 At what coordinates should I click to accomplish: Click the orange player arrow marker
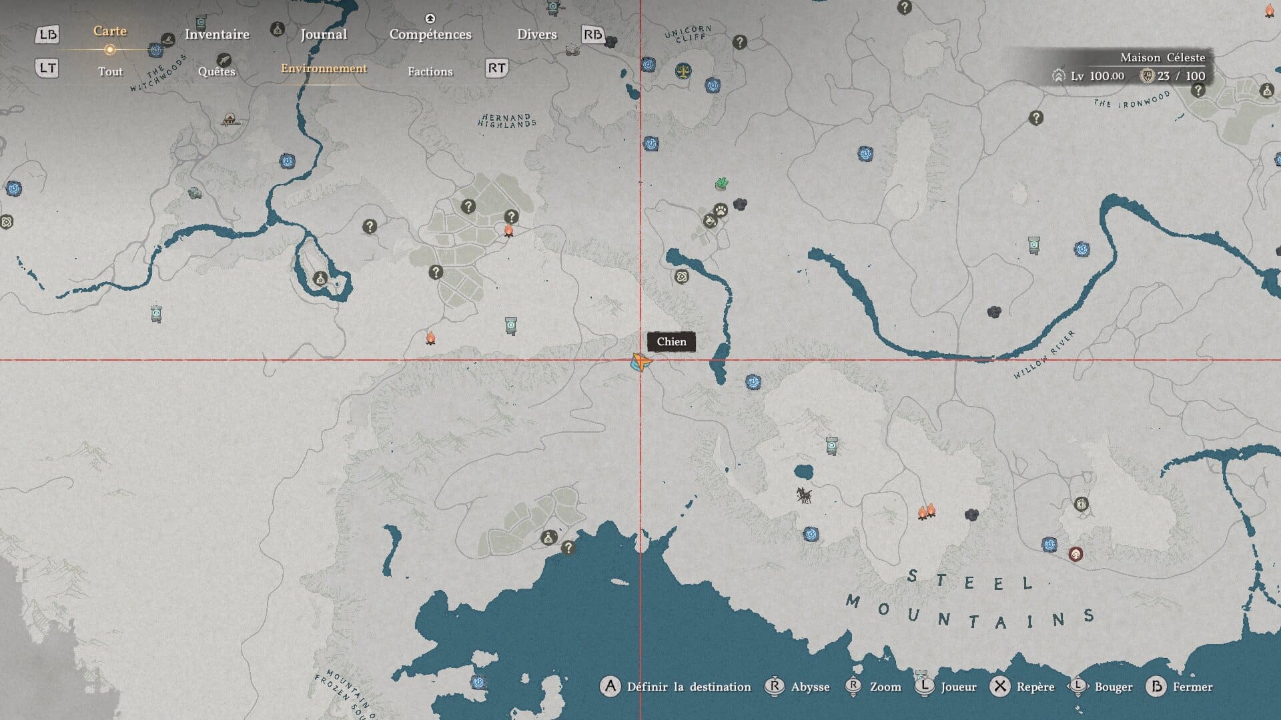[640, 363]
